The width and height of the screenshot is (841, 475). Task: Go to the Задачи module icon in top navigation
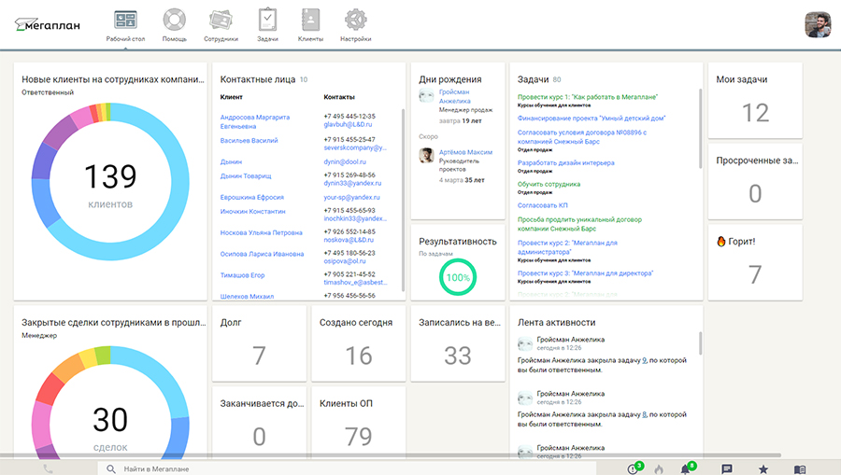pos(267,21)
